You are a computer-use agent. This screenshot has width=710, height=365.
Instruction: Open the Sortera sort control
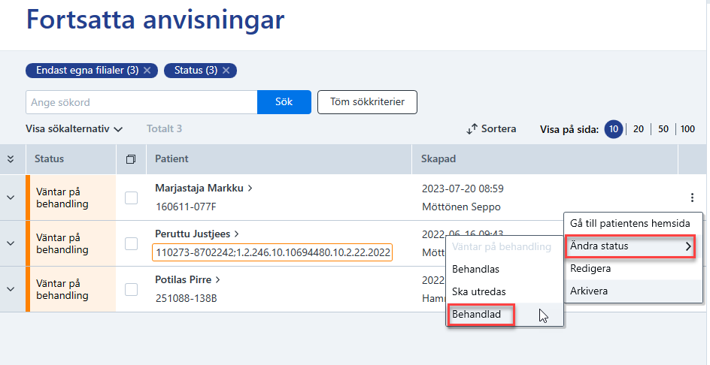point(491,129)
